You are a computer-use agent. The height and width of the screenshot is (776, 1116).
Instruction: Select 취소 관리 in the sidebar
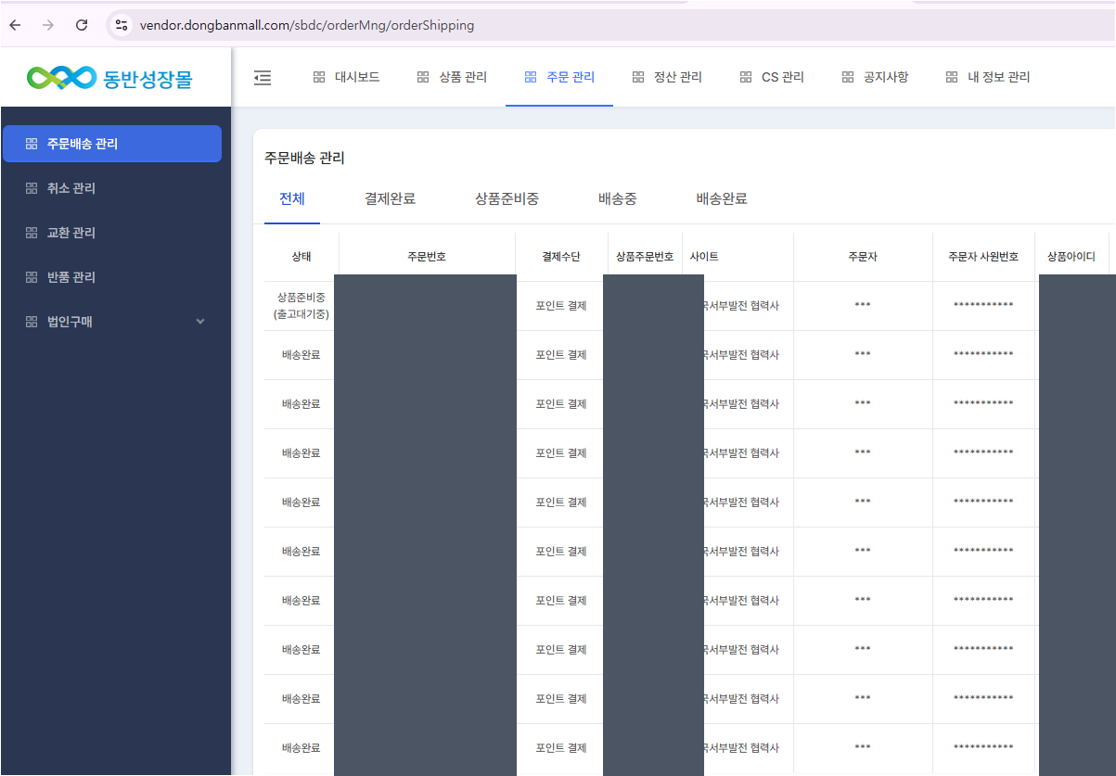pos(112,188)
